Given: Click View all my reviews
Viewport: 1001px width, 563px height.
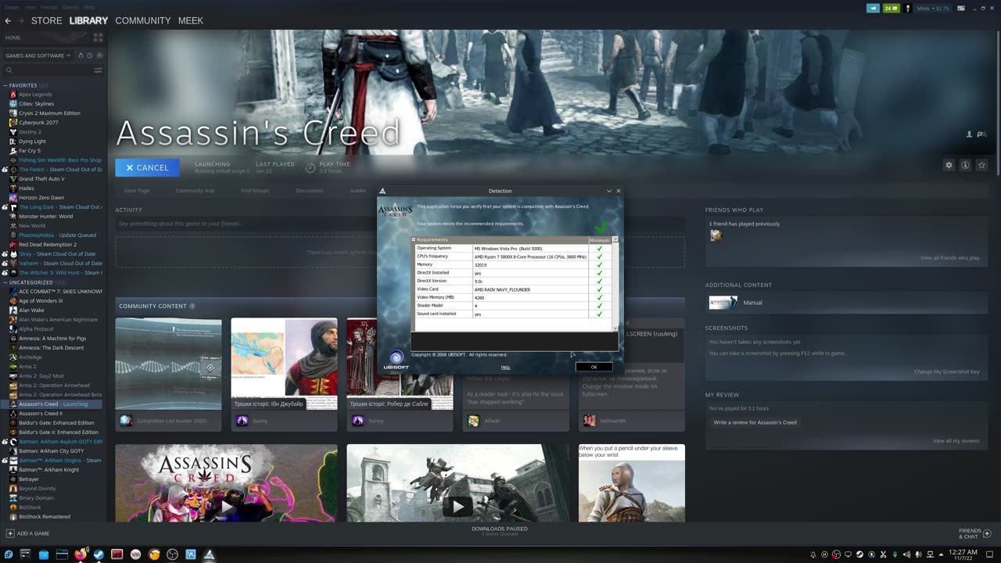Looking at the screenshot, I should tap(956, 440).
